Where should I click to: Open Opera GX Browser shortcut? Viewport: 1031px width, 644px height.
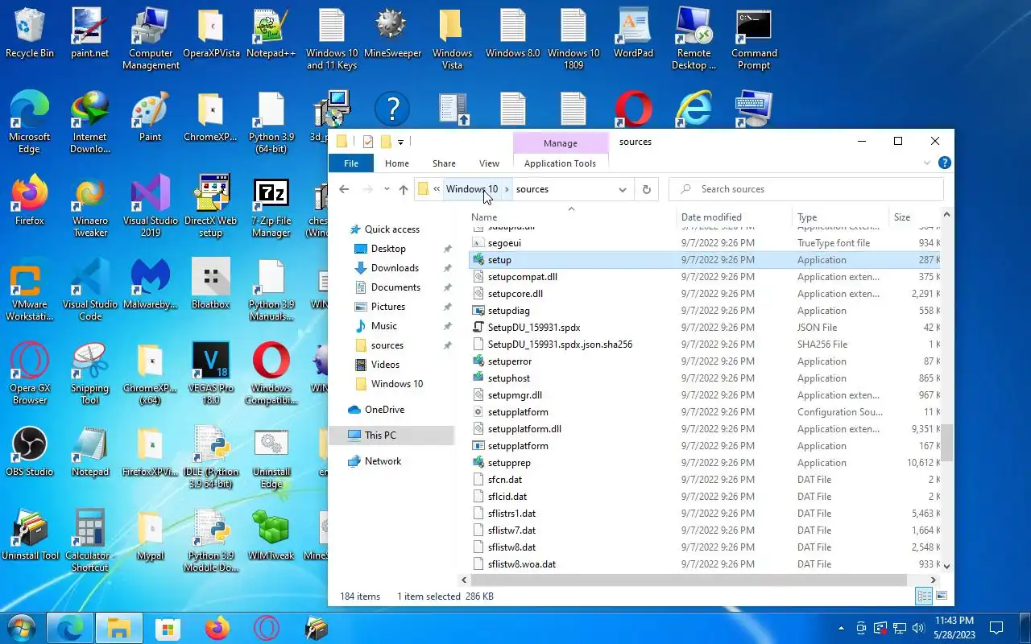coord(30,374)
